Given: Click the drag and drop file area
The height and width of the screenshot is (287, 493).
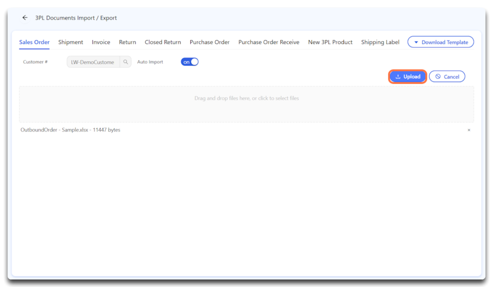Looking at the screenshot, I should click(246, 104).
